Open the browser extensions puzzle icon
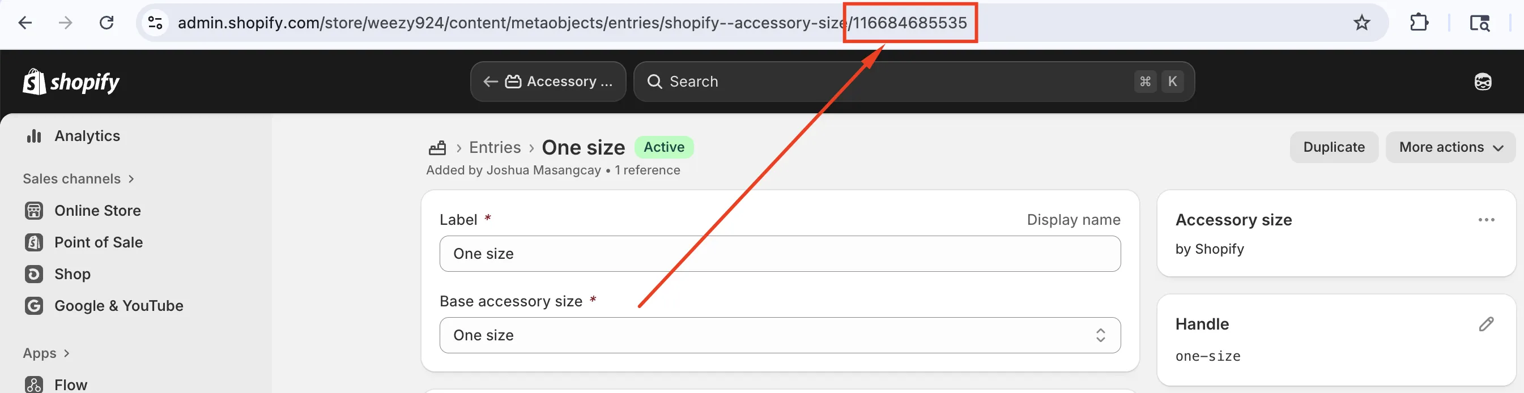Viewport: 1524px width, 393px height. 1419,23
